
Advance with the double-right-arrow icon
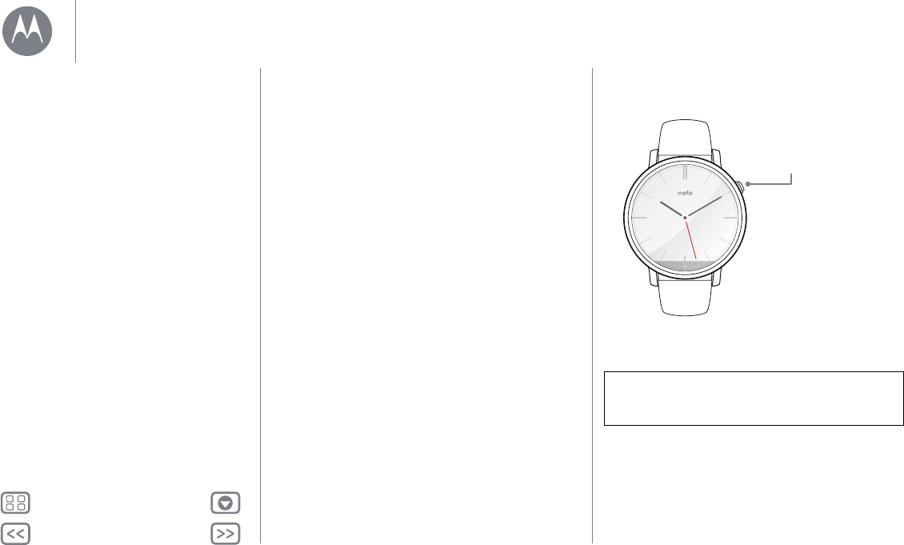226,534
